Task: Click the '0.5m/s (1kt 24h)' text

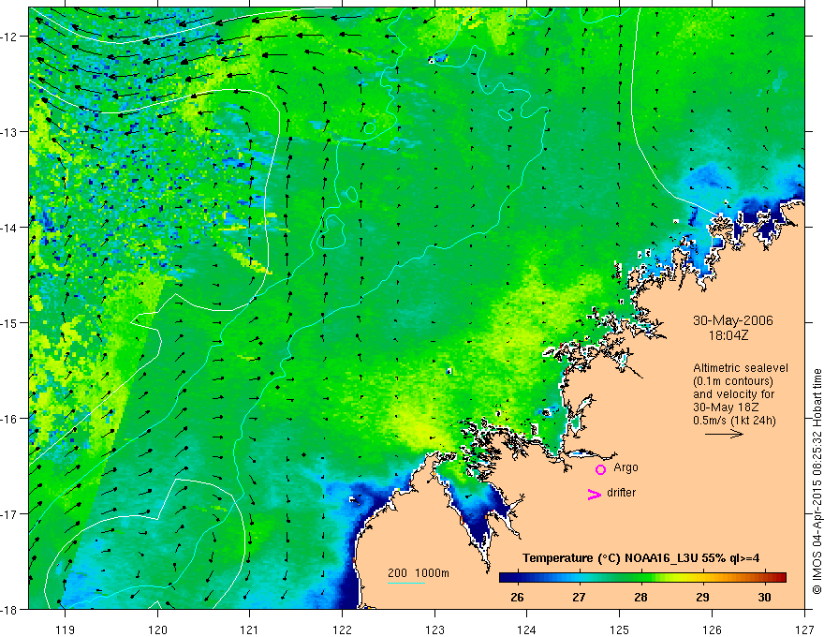Action: pyautogui.click(x=734, y=421)
